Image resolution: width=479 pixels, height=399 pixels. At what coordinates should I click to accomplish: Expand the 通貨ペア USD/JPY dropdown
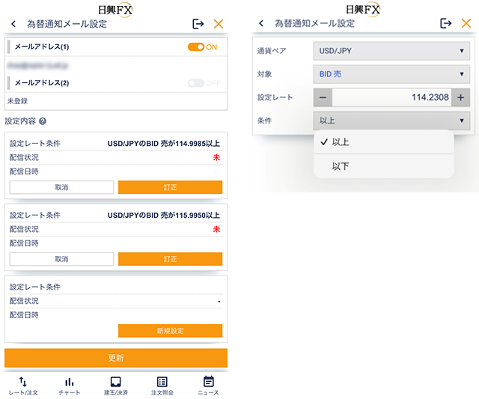point(391,51)
